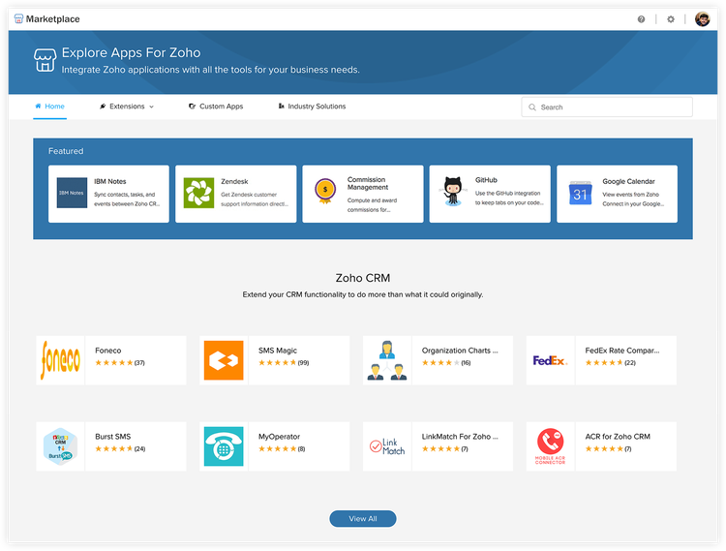
Task: Click the Burst SMS hexagon logo
Action: [60, 446]
